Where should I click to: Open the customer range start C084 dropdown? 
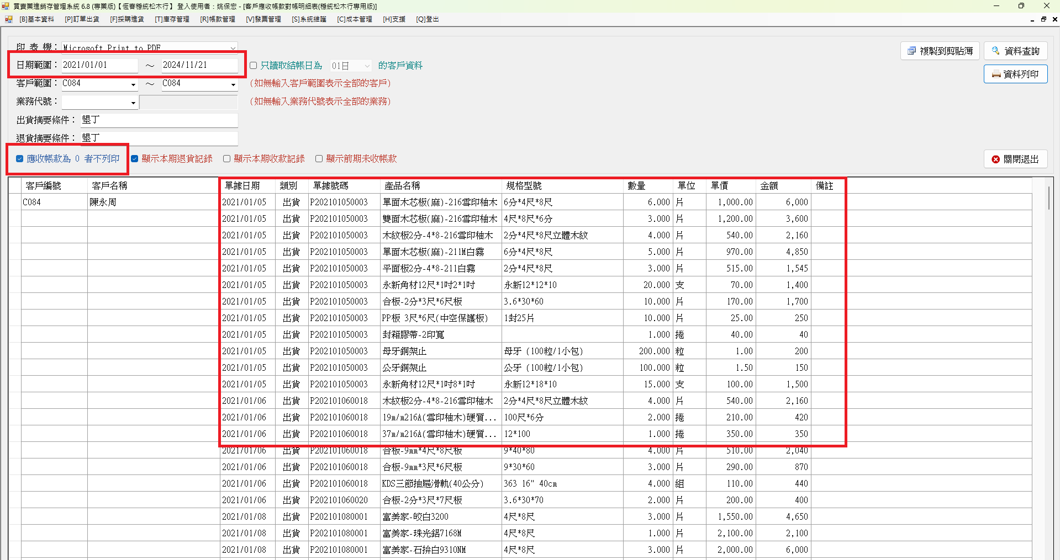(x=133, y=84)
